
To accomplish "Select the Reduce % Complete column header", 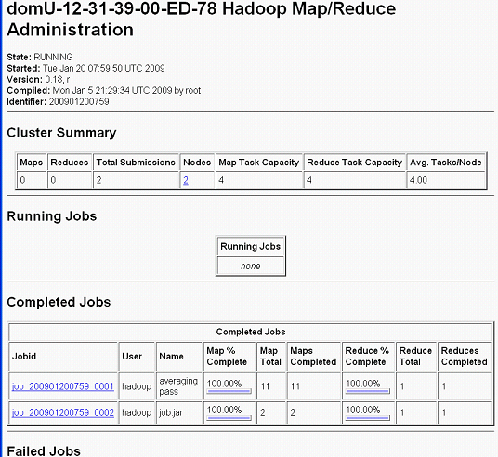I will (x=369, y=357).
